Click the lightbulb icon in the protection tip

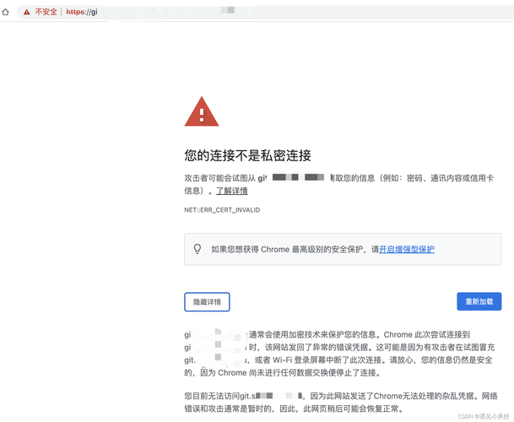(x=197, y=249)
